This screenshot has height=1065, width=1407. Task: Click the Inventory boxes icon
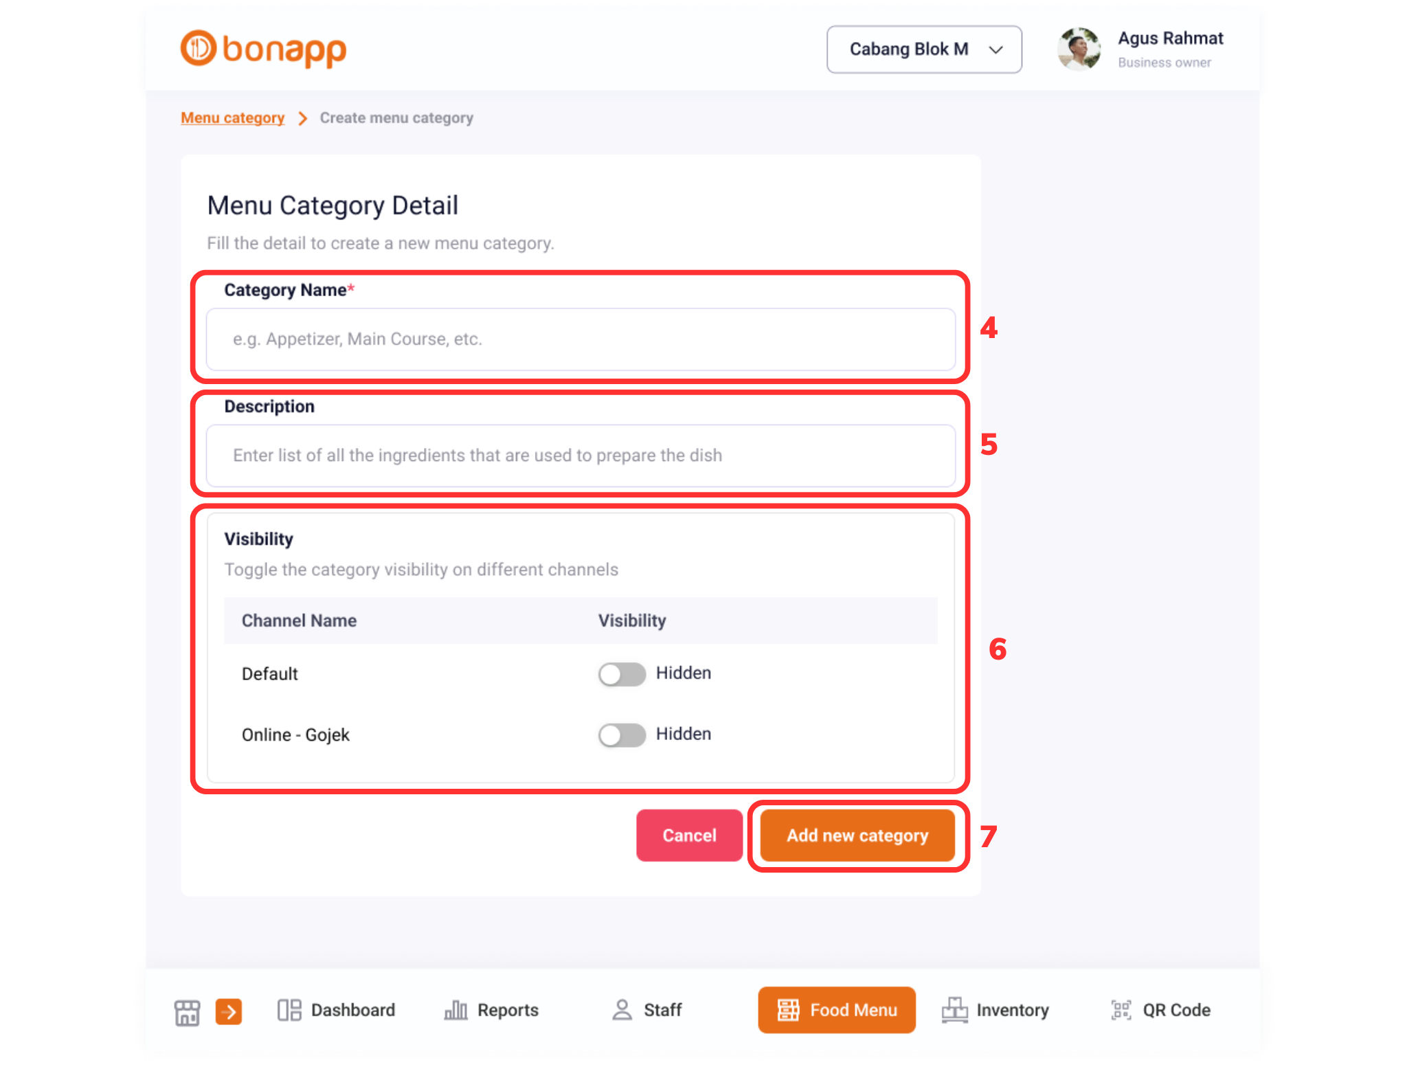tap(954, 1010)
